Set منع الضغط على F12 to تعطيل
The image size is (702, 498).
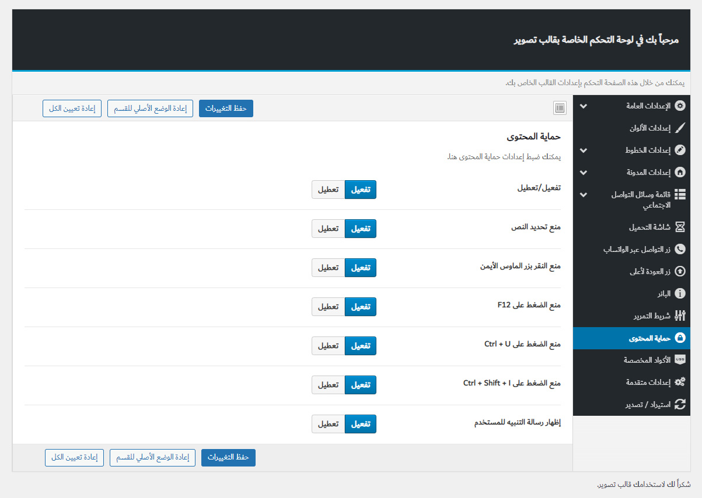[328, 307]
